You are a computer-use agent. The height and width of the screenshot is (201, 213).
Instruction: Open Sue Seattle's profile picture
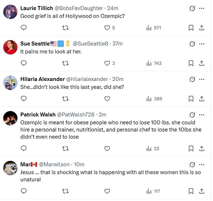(x=10, y=47)
